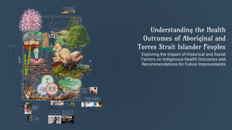
Task: Click the red brick wall illustration
Action: point(38,69)
